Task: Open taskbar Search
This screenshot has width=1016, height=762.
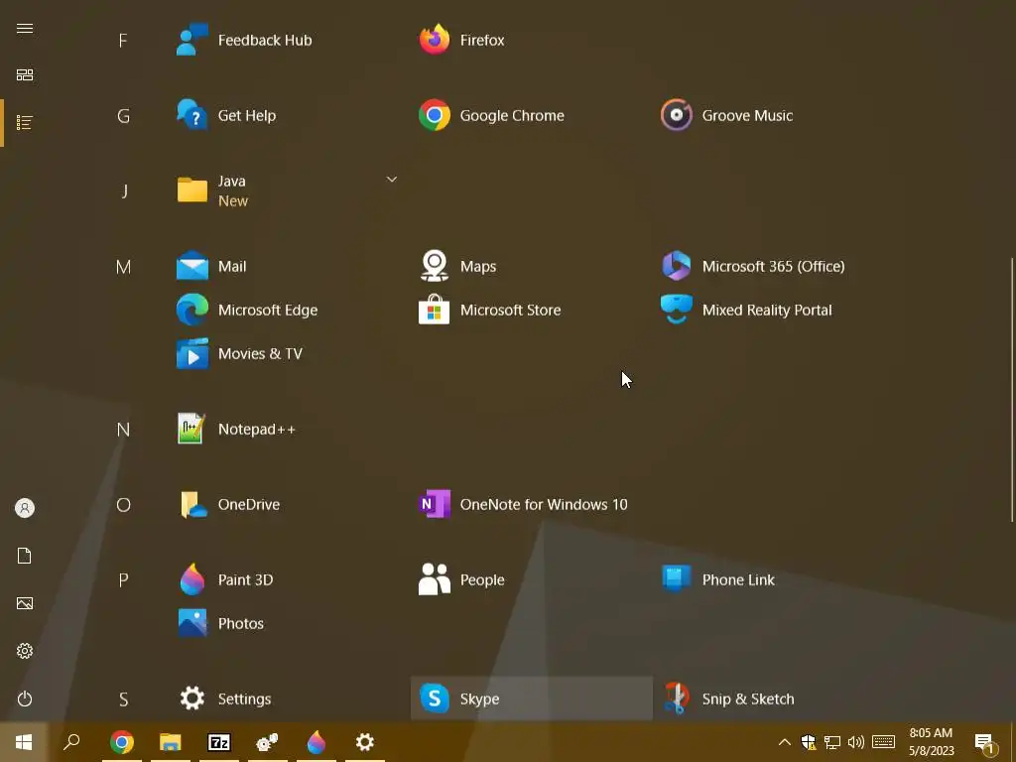Action: coord(71,742)
